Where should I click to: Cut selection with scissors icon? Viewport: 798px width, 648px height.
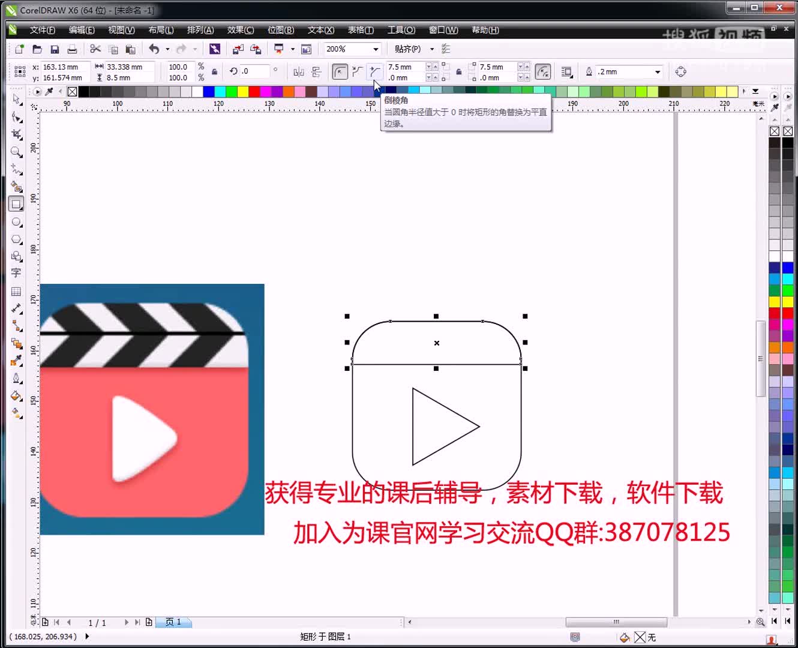(95, 49)
